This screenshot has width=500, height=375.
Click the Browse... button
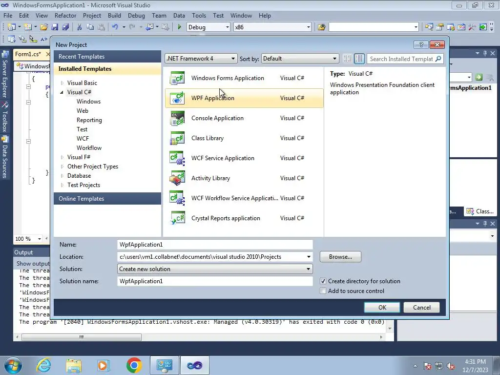340,257
